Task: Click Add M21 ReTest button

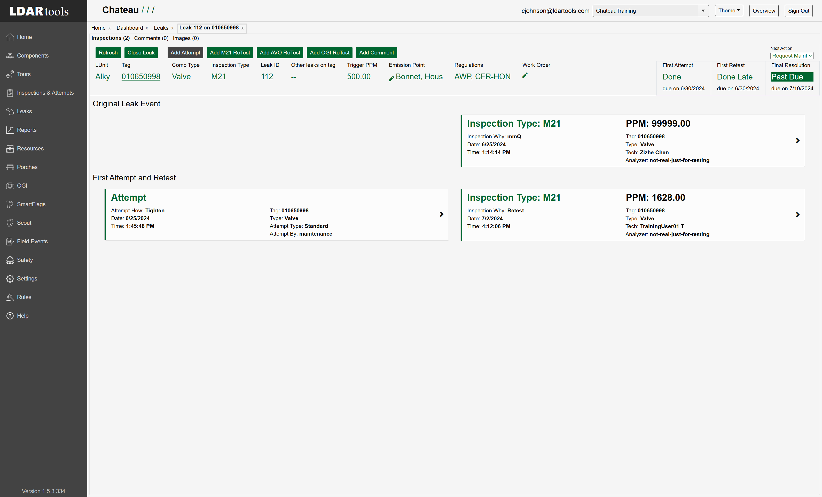Action: (x=230, y=53)
